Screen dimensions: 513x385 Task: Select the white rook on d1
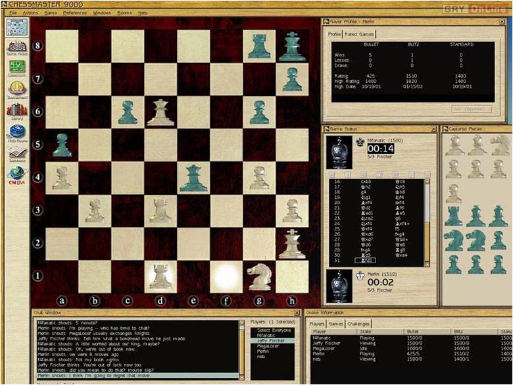tap(160, 276)
